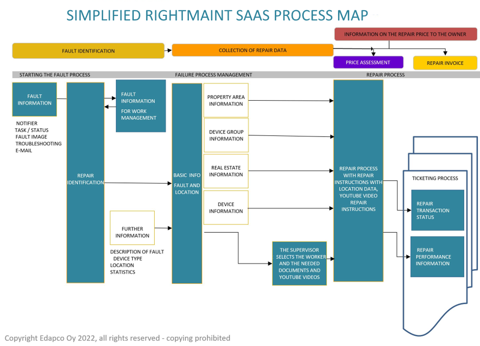Click the Repair Identification column block

tap(85, 182)
